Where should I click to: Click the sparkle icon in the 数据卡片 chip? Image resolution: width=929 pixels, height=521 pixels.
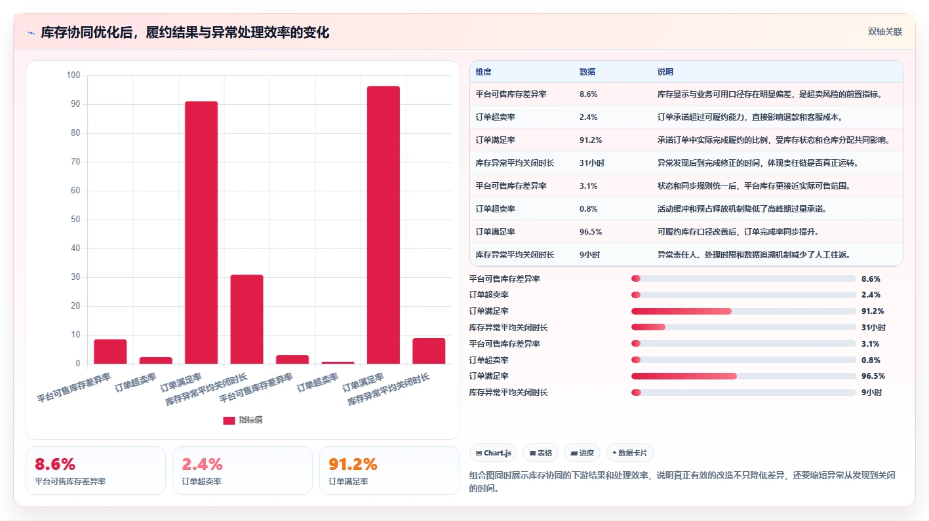point(614,453)
